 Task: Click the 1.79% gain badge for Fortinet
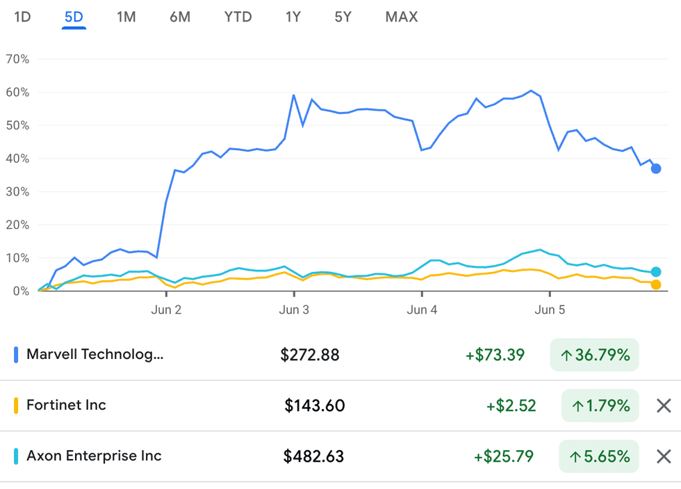coord(600,406)
